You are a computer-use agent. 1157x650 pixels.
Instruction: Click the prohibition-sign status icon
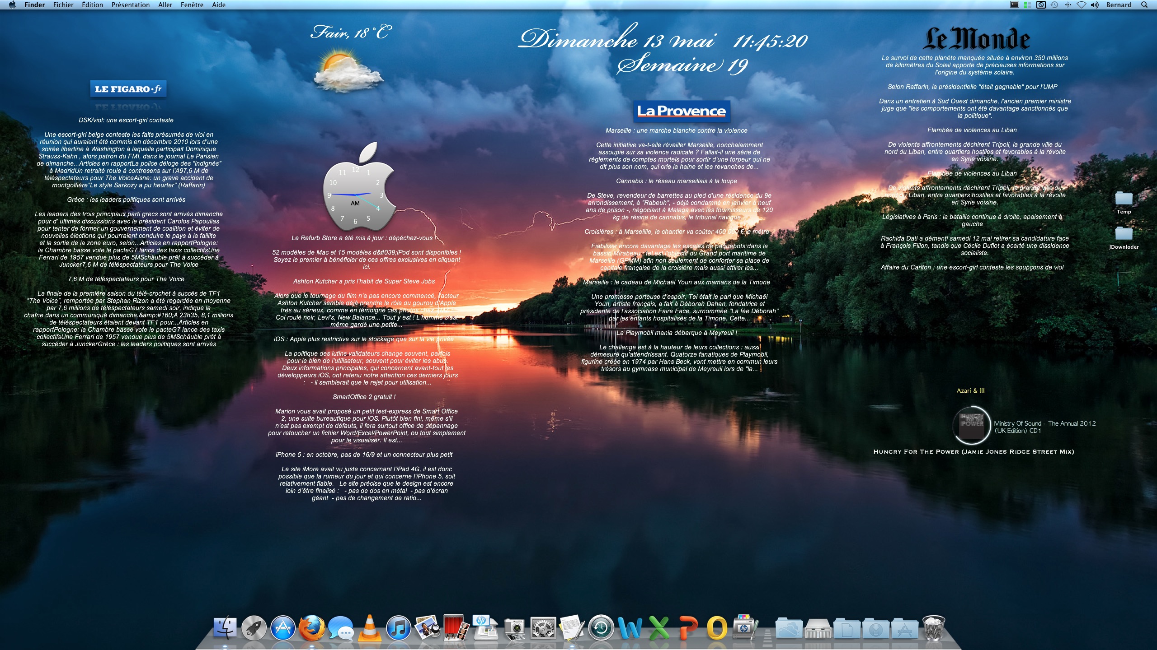[1041, 5]
